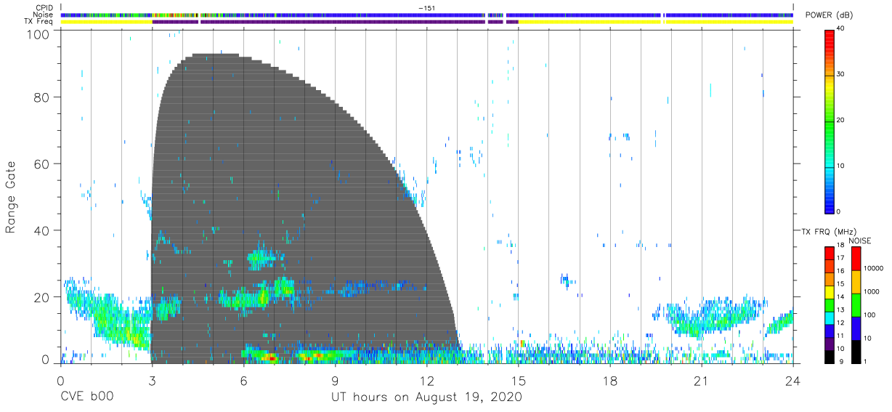Click the power colorbar label '40'
Image resolution: width=892 pixels, height=412 pixels.
(x=841, y=29)
